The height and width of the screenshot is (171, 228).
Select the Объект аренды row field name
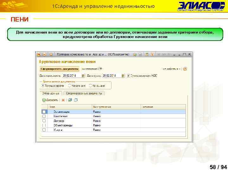[x=63, y=125]
